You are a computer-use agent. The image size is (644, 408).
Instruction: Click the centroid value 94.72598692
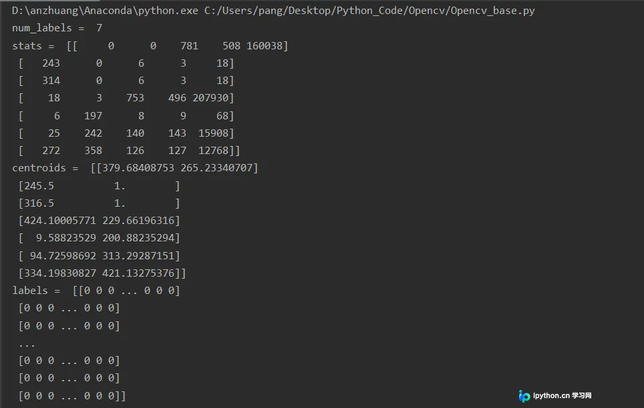tap(63, 256)
